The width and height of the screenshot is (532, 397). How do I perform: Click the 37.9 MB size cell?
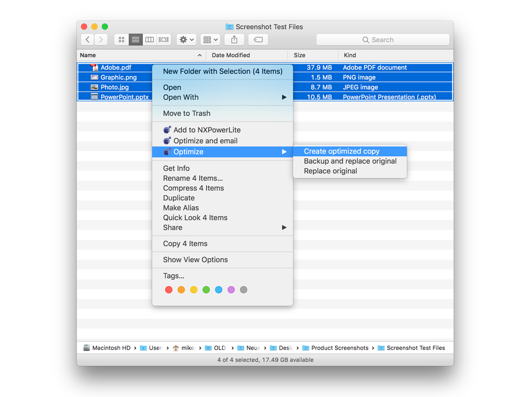coord(319,67)
